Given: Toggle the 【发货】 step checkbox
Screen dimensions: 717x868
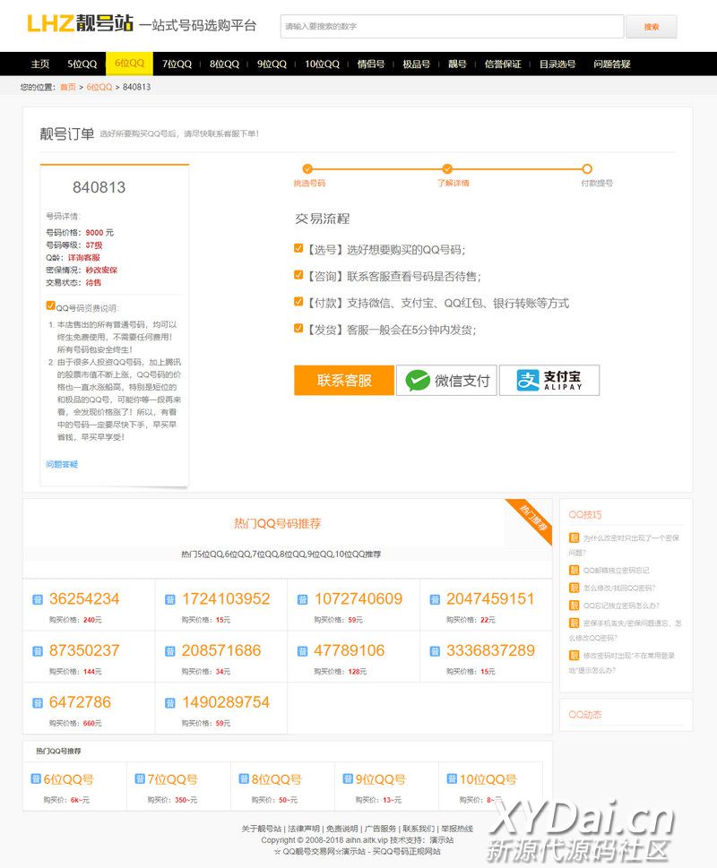Looking at the screenshot, I should pos(298,329).
